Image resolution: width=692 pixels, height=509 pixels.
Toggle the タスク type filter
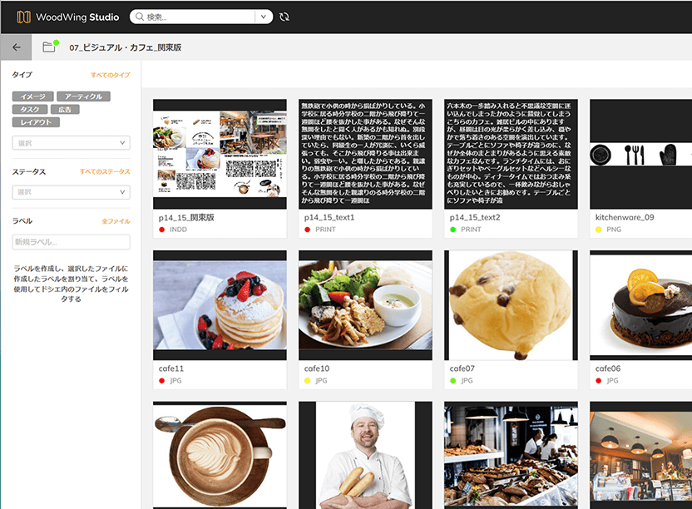[30, 109]
